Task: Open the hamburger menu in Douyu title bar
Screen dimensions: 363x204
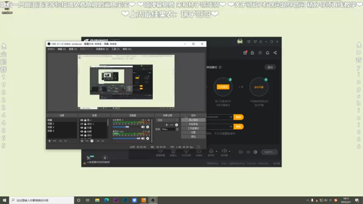Action: 260,42
